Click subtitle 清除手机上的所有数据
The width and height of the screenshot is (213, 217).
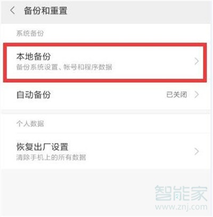(x=51, y=157)
